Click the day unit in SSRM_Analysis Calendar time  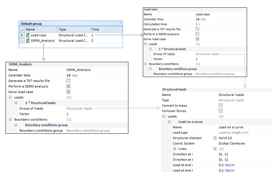click(75, 75)
